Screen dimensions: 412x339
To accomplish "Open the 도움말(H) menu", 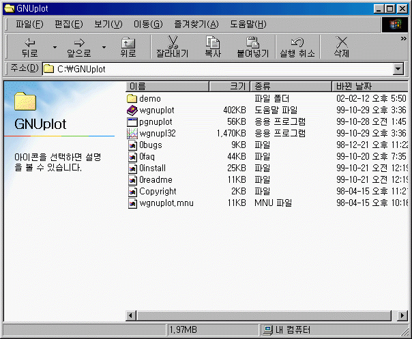I will 248,25.
